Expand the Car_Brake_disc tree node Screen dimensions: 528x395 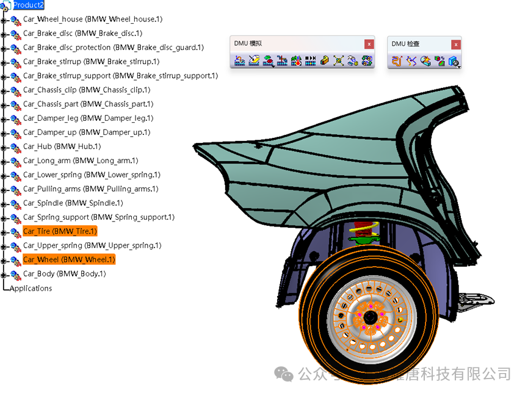(x=4, y=35)
